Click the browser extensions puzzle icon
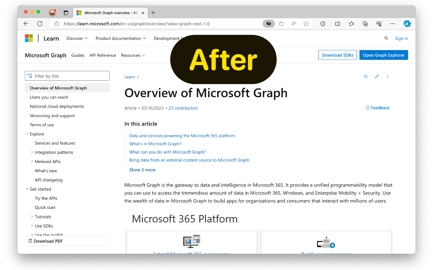433x270 pixels. (x=322, y=24)
